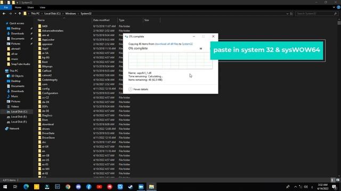This screenshot has width=341, height=191.
Task: Open Discord from the taskbar
Action: tap(78, 187)
